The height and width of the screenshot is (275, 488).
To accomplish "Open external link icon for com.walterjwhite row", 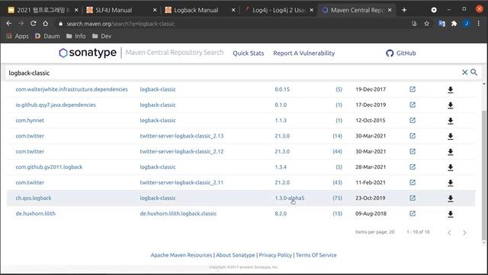I will coord(413,89).
